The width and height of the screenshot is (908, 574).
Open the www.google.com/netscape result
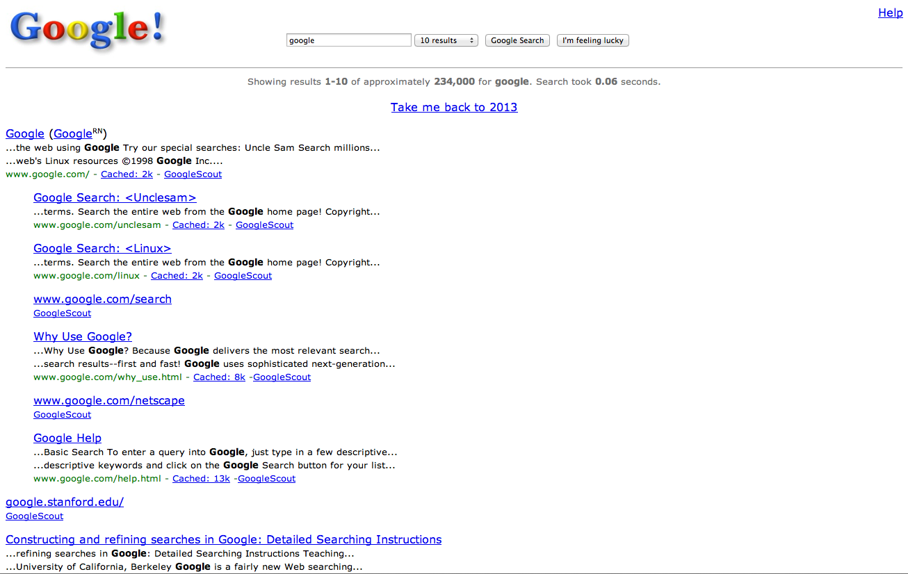pos(109,400)
